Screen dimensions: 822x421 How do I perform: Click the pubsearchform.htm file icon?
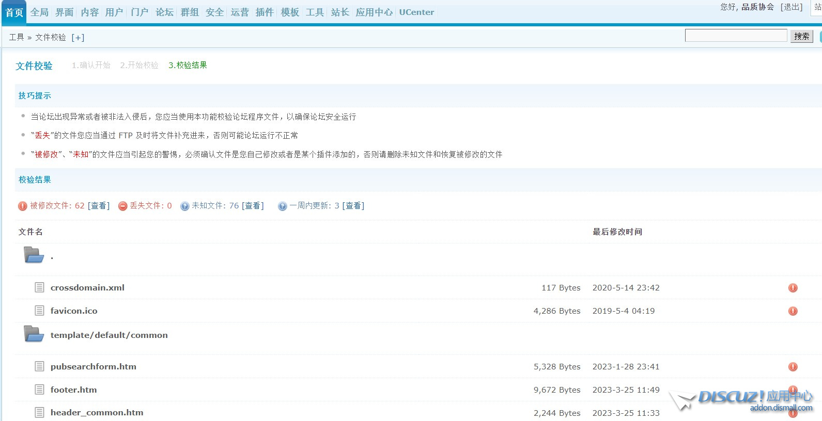pos(39,366)
